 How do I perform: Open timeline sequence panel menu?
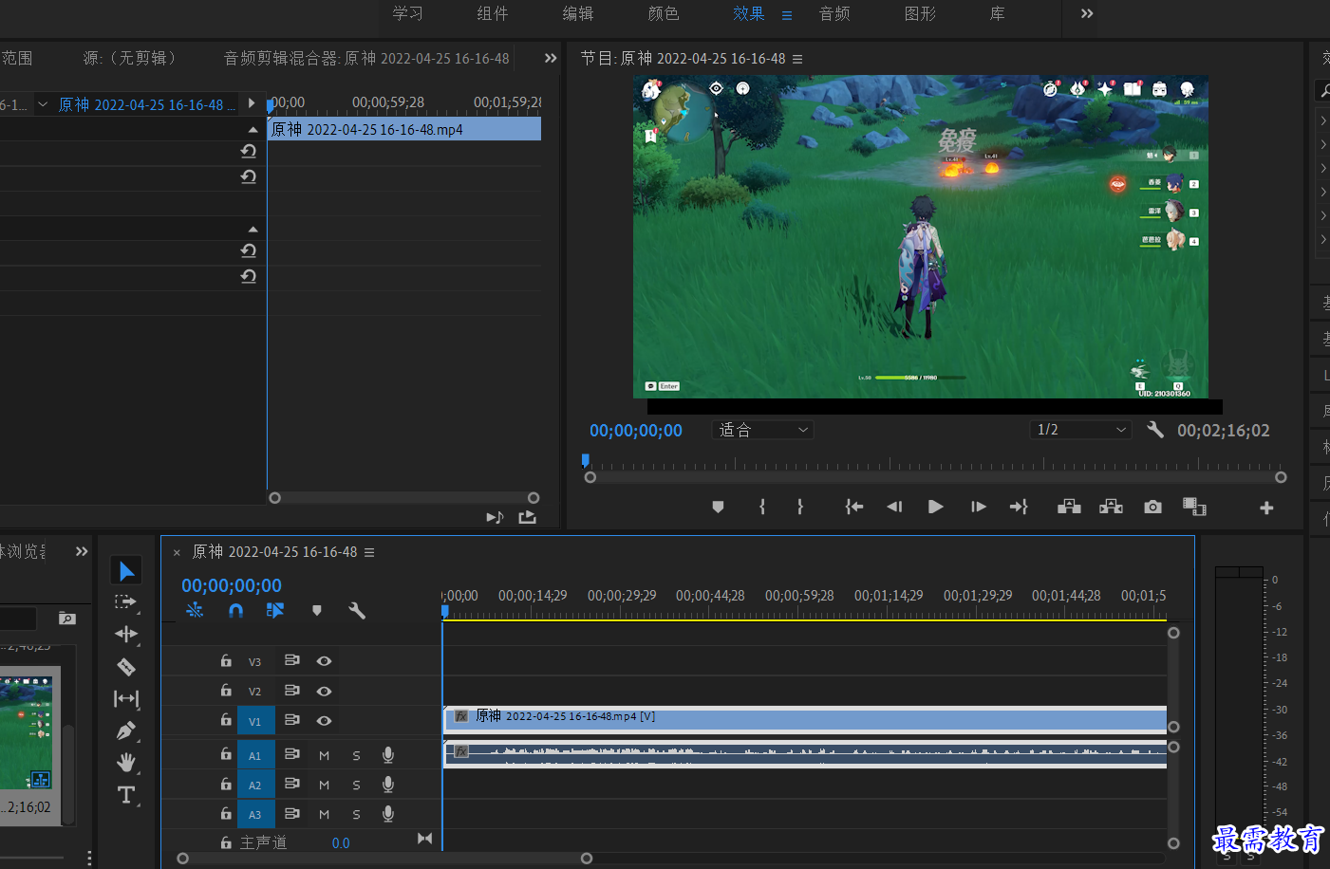tap(369, 552)
